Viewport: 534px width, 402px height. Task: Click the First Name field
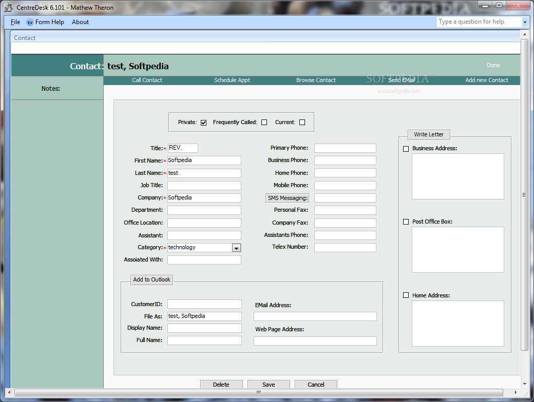[204, 160]
